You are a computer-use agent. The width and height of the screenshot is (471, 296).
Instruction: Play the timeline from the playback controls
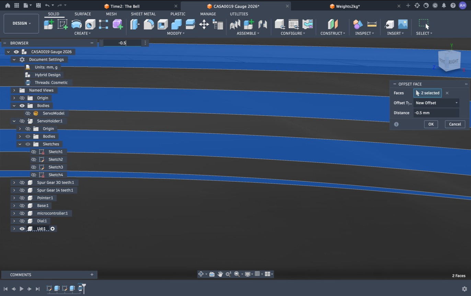tap(21, 289)
